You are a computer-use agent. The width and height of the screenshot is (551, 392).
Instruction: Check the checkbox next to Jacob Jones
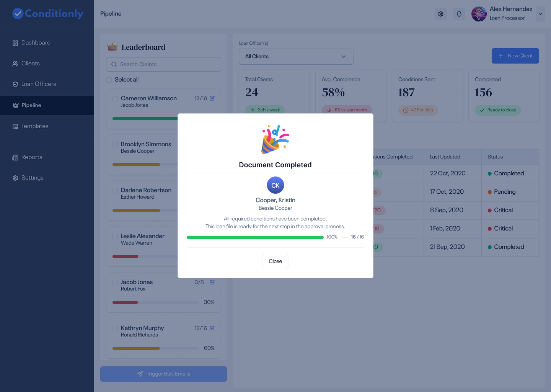pyautogui.click(x=115, y=283)
